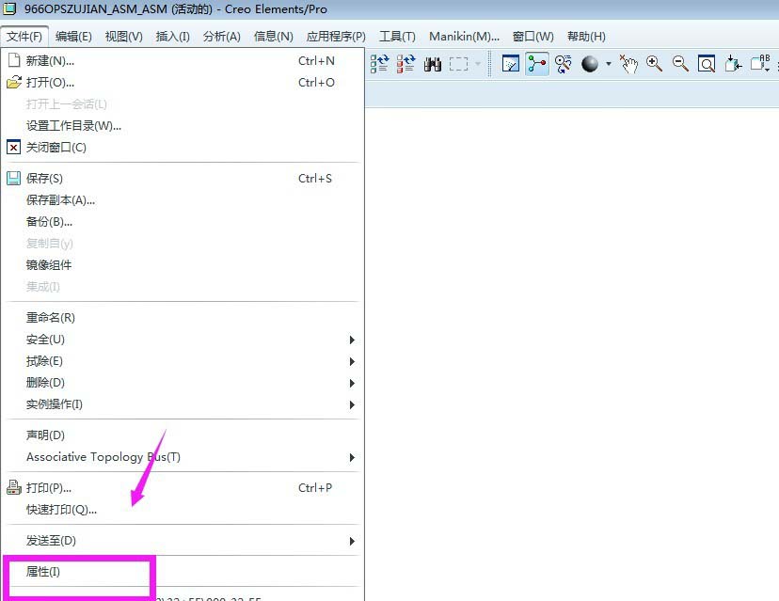Expand the 拭除(E) submenu arrow
This screenshot has width=779, height=601.
[352, 361]
